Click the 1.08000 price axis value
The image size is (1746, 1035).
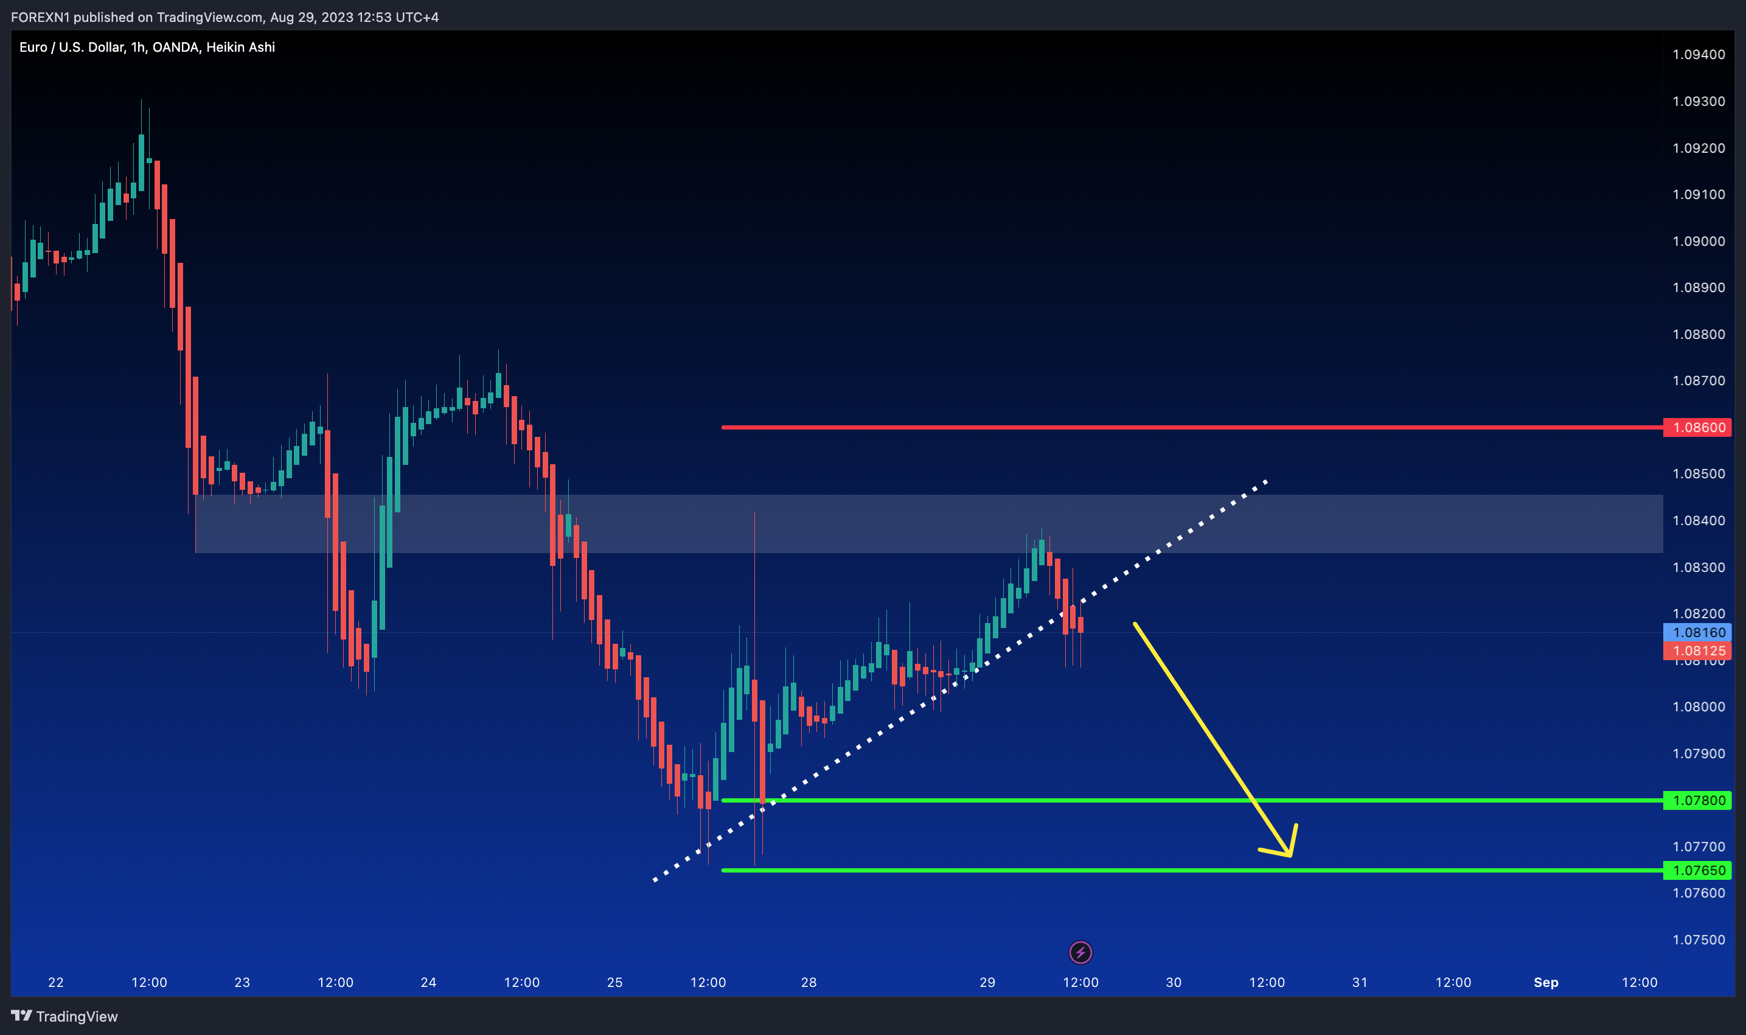pos(1699,706)
